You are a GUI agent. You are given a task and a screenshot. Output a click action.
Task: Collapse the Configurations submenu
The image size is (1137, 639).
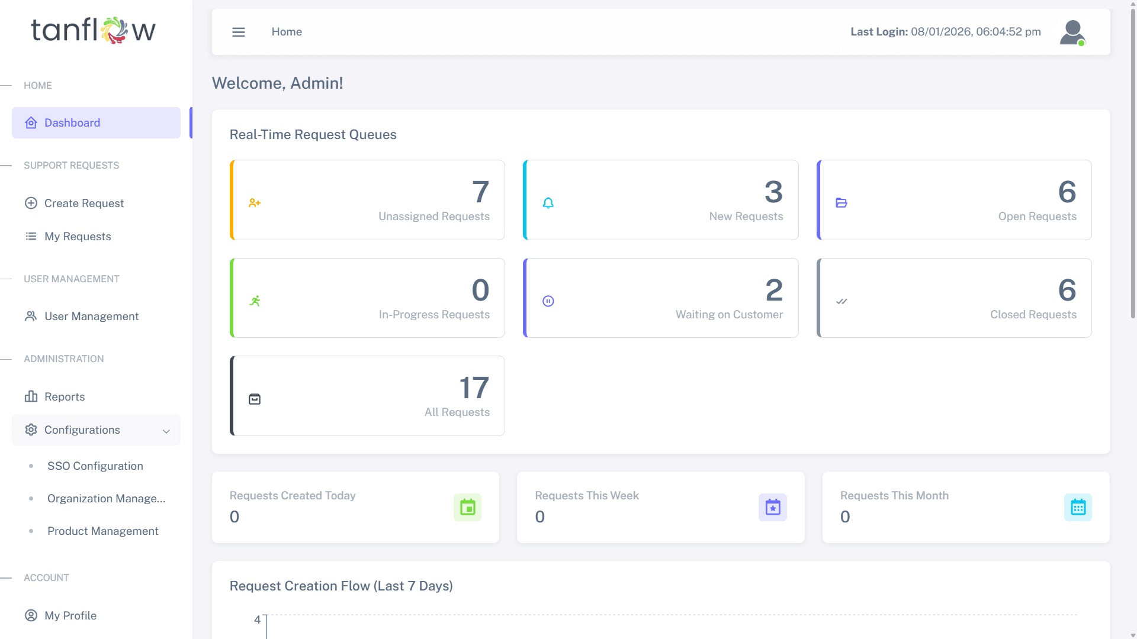click(x=166, y=431)
